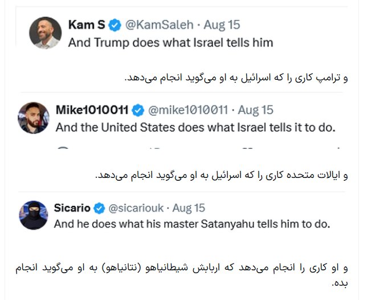Click Sicario's masked avatar image

tap(34, 215)
